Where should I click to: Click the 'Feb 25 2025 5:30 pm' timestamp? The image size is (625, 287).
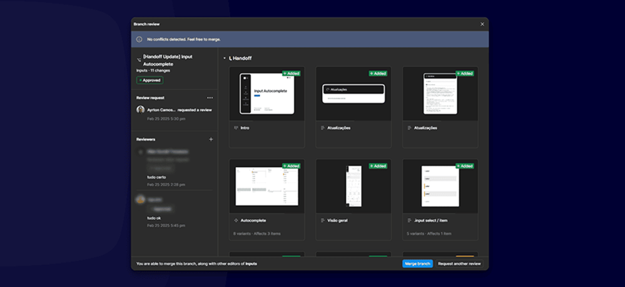[x=166, y=119]
